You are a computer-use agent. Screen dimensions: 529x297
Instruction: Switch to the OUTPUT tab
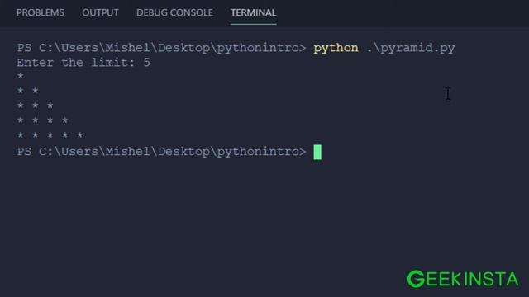pyautogui.click(x=100, y=13)
